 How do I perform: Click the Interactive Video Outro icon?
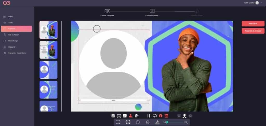5,53
